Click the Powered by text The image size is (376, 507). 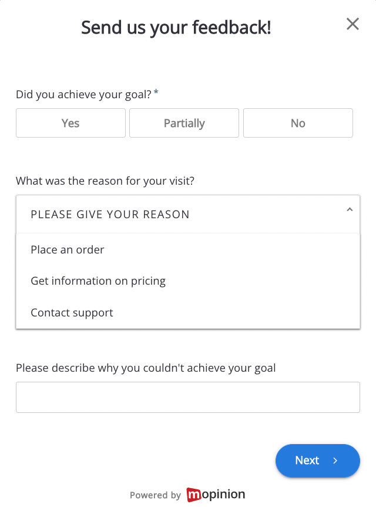[x=155, y=495]
